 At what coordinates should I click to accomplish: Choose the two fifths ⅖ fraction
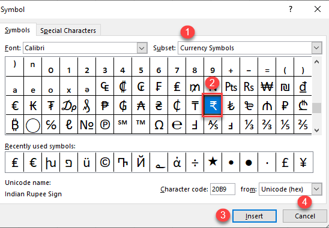[x=303, y=124]
